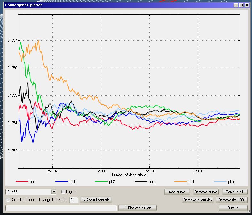Click the p53 legend label
Screen dimensions: 252x215
[x=152, y=182]
